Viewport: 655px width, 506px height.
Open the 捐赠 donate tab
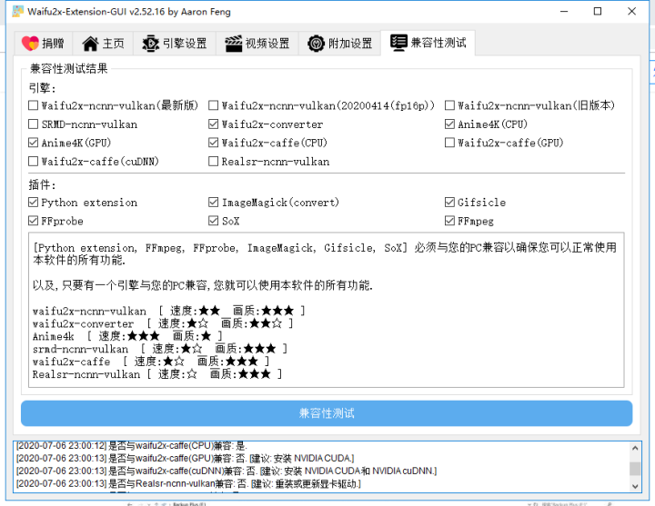pos(44,44)
